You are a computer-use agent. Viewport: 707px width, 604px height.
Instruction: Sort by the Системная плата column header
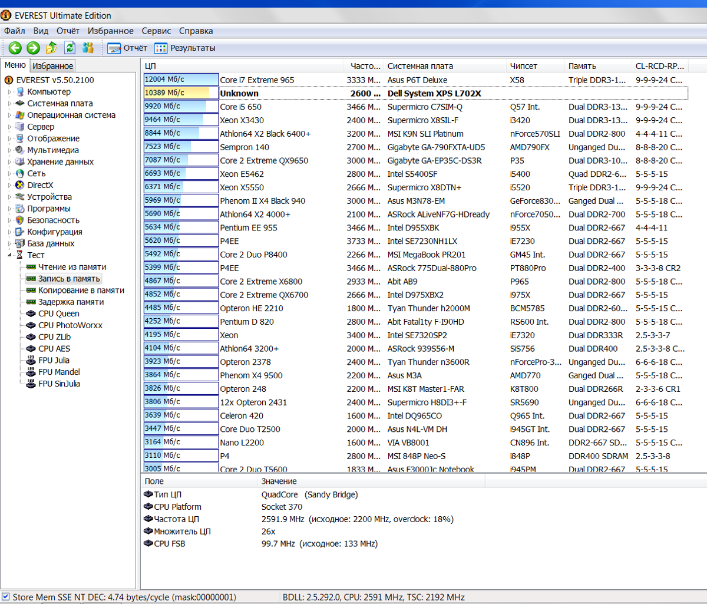tap(445, 66)
